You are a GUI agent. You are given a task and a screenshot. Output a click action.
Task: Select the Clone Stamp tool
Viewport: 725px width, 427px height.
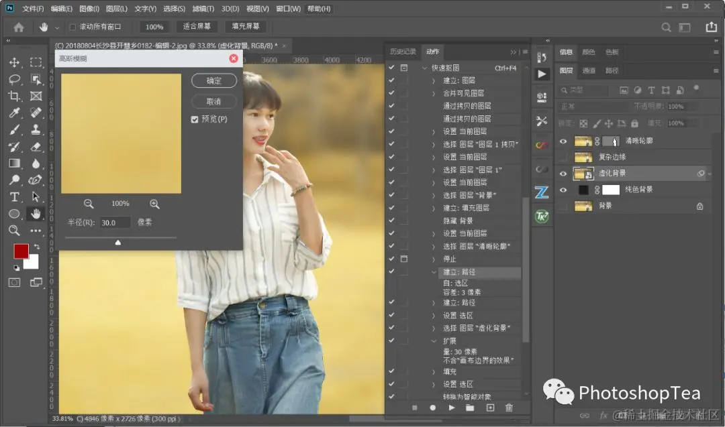(36, 130)
